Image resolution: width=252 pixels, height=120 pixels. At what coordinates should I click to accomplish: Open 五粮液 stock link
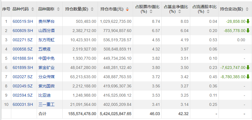coord(44,49)
